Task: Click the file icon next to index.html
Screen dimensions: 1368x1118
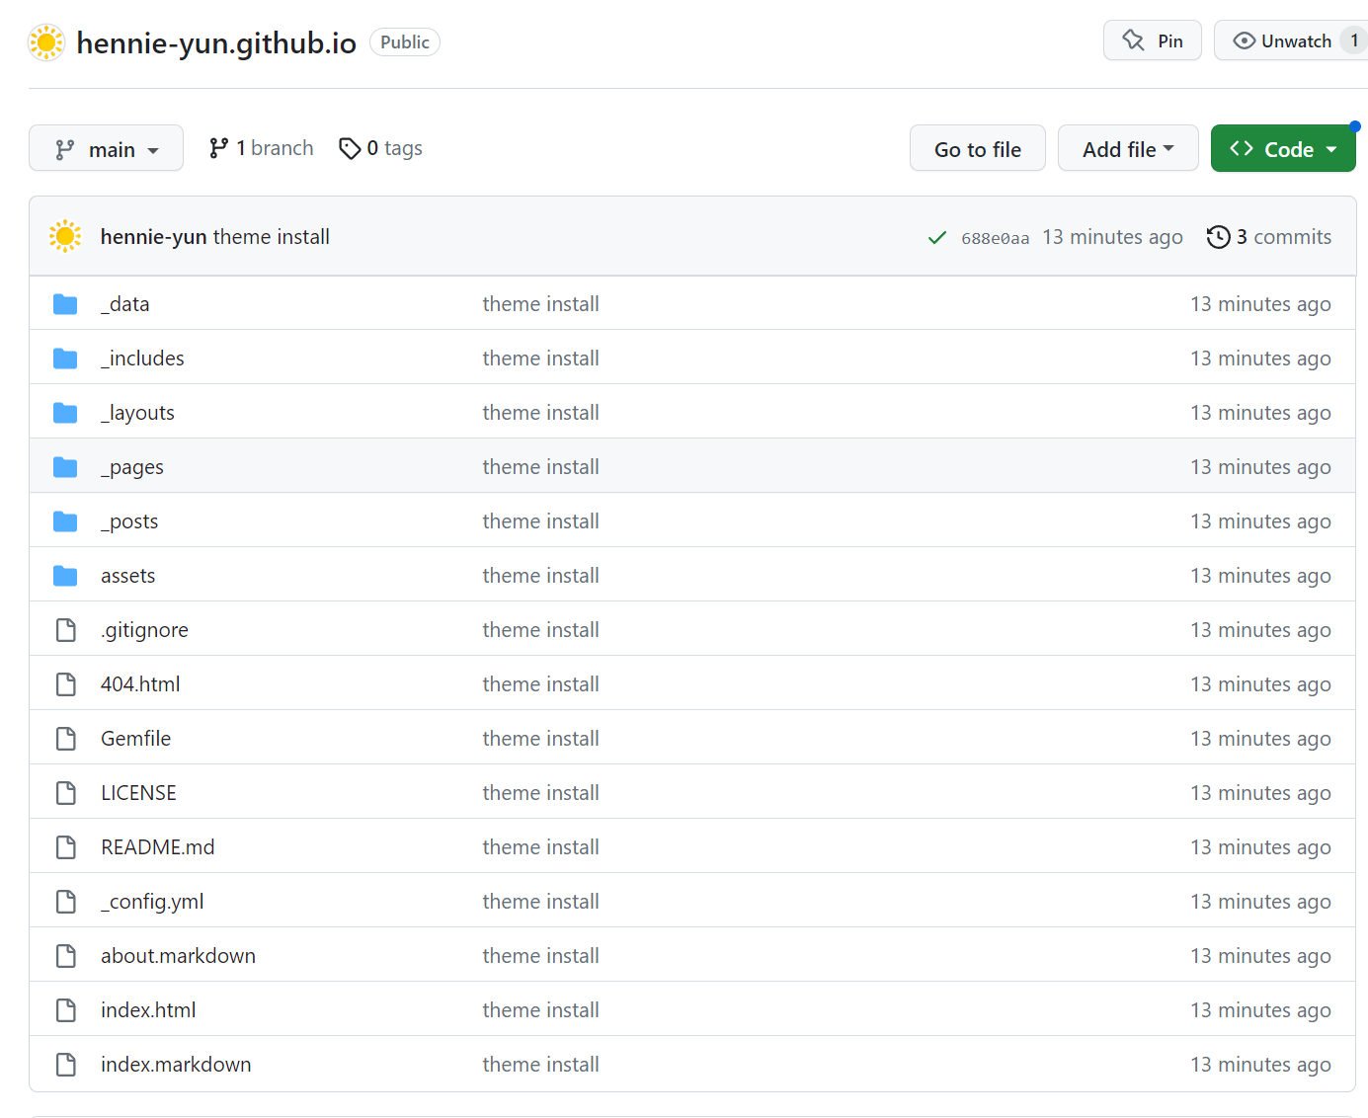Action: (66, 1010)
